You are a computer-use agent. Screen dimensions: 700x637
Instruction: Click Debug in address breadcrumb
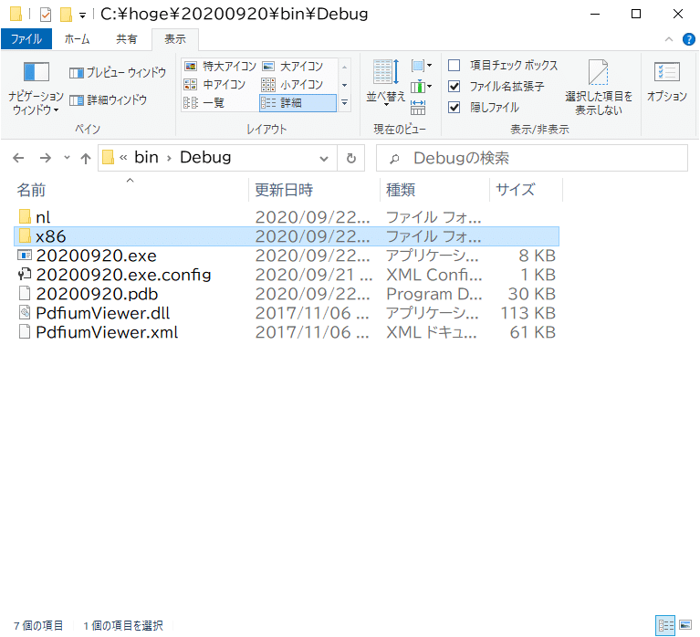[205, 158]
